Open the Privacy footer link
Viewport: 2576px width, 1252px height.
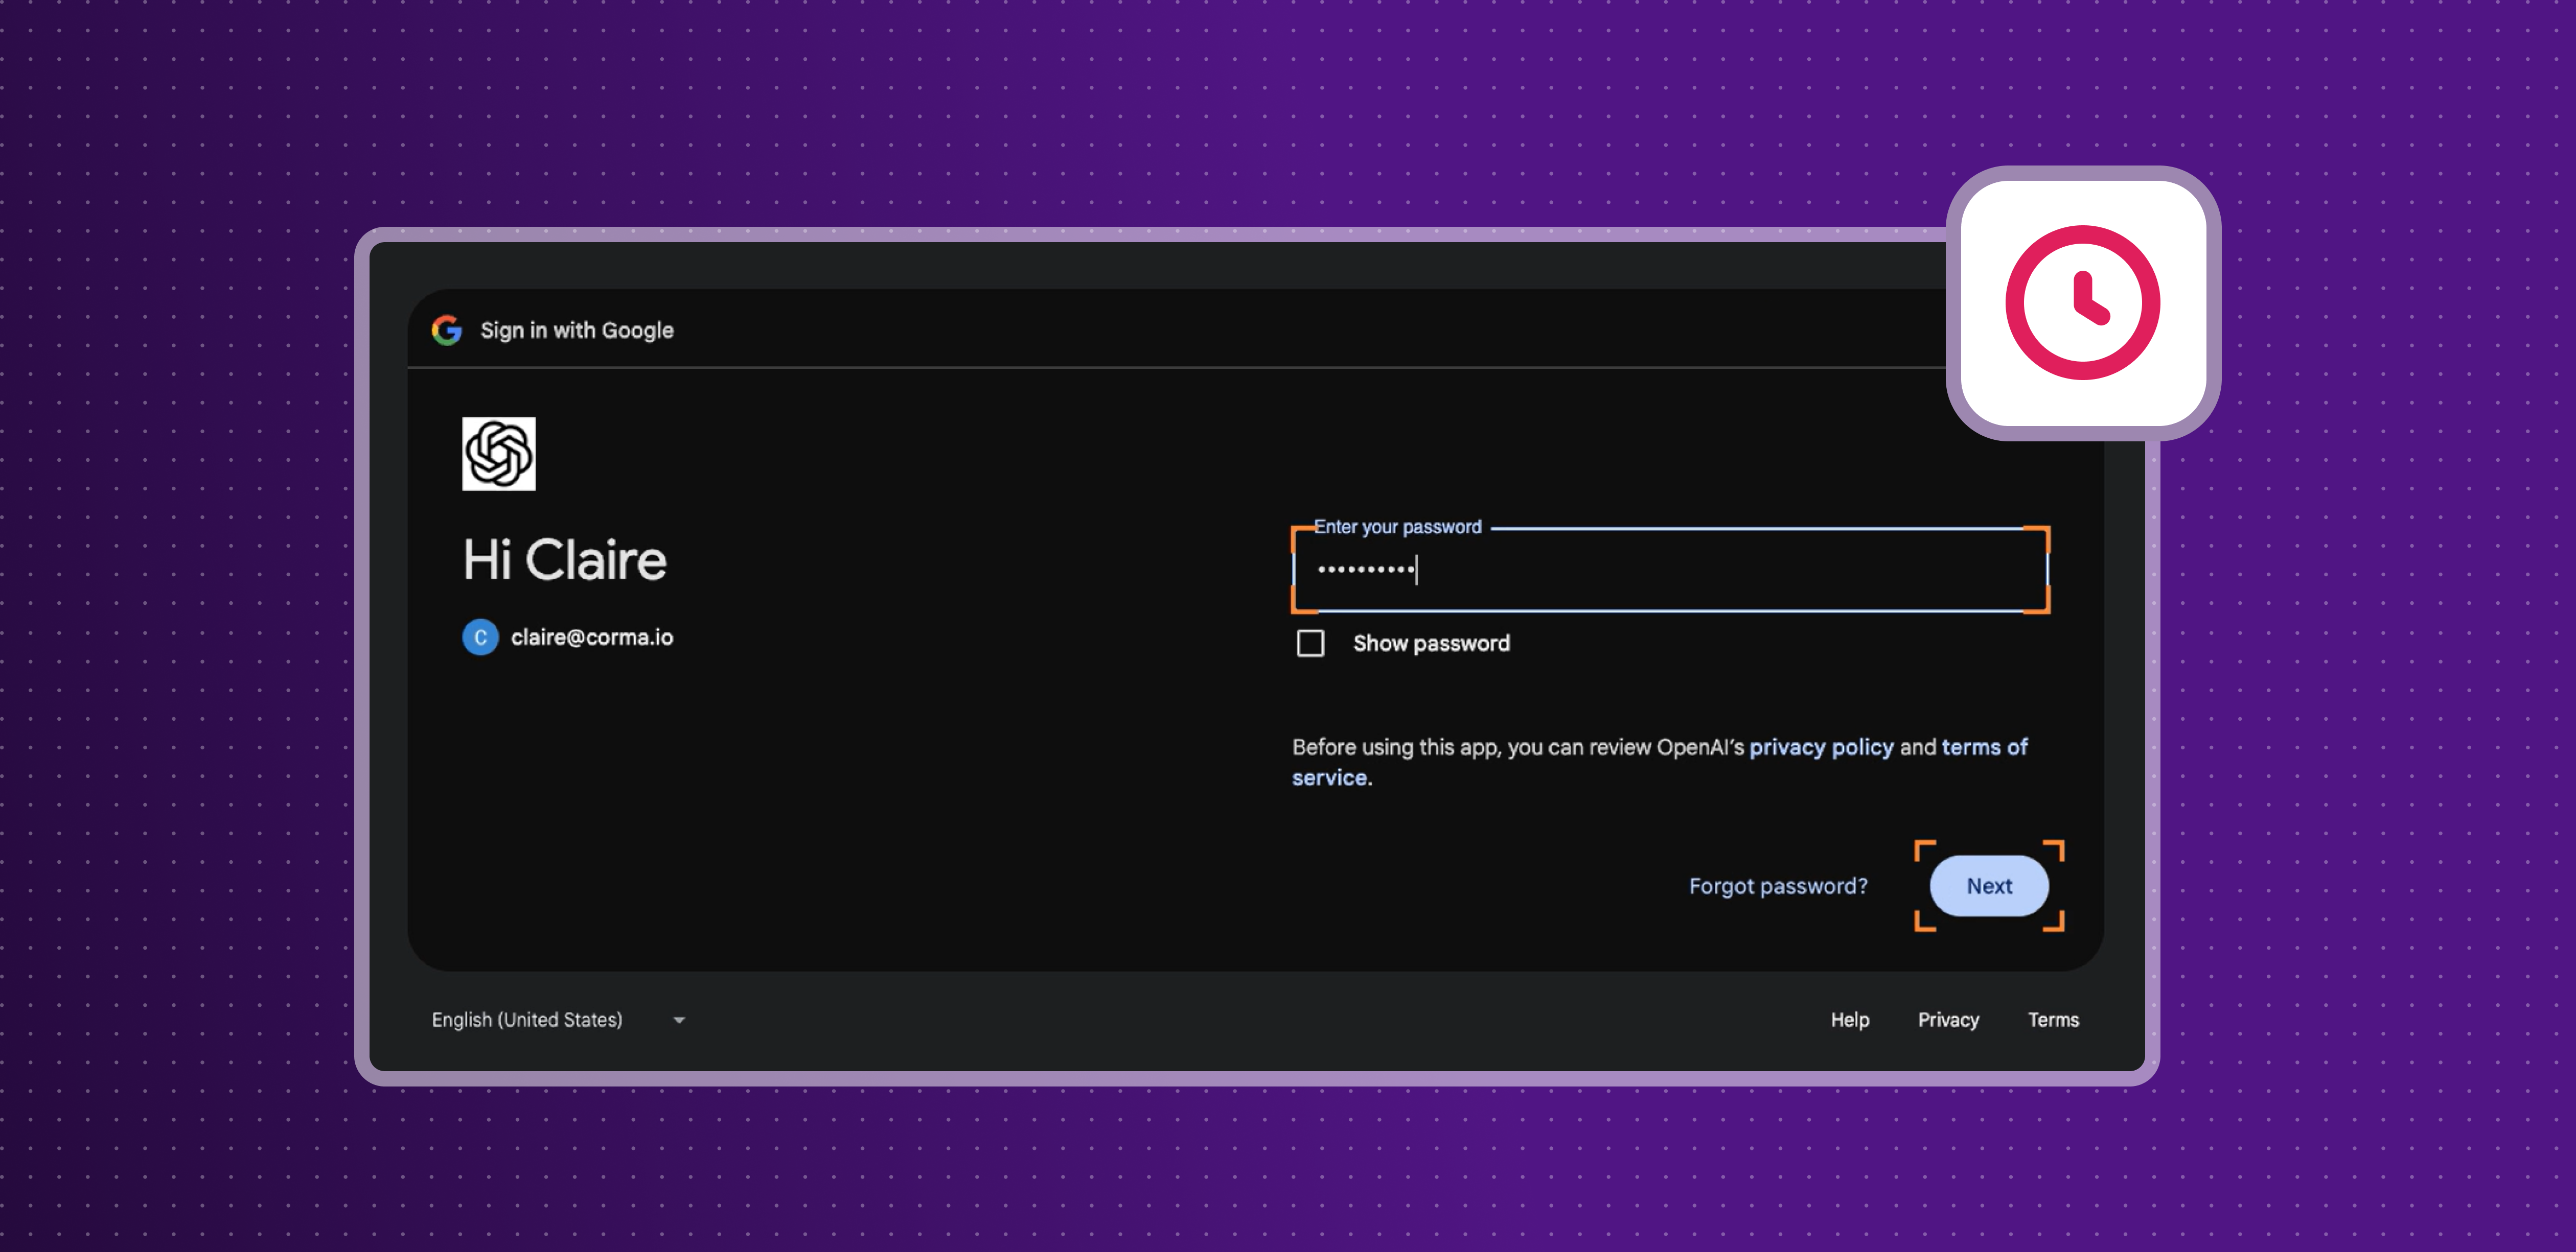click(1948, 1019)
